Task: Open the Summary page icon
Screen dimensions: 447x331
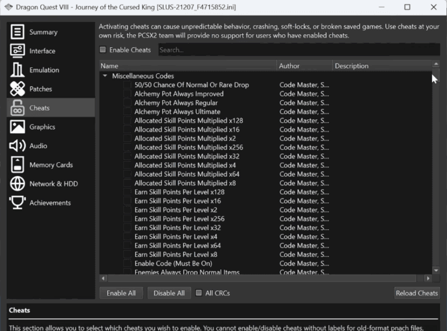Action: click(17, 31)
